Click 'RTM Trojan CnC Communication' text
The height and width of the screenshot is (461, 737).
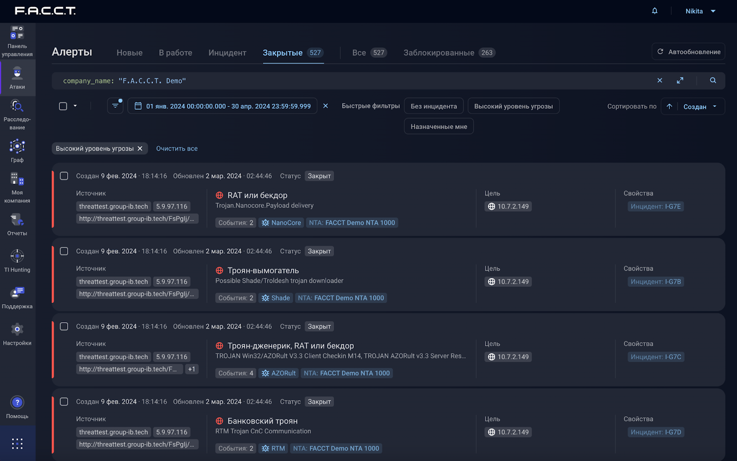(x=263, y=431)
